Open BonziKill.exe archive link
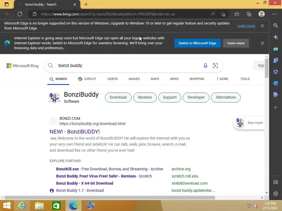Screen dimensions: 282x211 coord(110,169)
